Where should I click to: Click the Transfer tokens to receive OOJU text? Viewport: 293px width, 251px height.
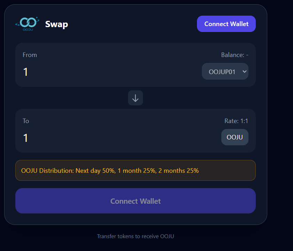tap(135, 236)
